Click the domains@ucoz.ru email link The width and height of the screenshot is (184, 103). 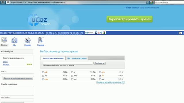[x=152, y=7]
